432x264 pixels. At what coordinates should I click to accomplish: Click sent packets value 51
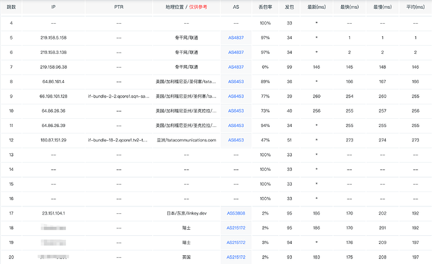tap(289, 140)
